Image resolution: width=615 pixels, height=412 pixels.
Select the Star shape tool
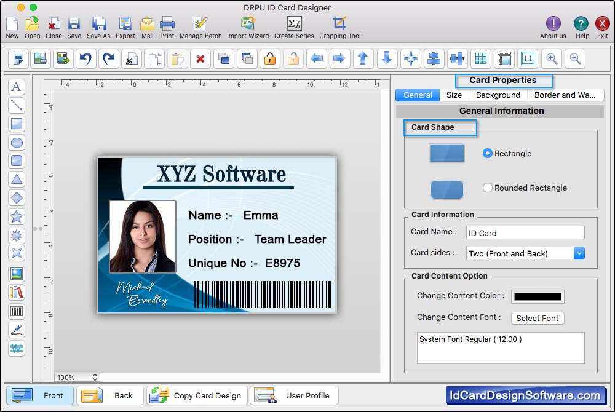pyautogui.click(x=17, y=216)
